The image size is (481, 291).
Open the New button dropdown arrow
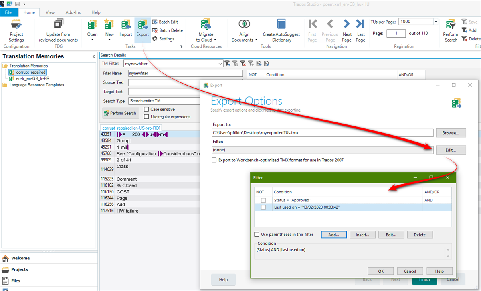point(109,40)
